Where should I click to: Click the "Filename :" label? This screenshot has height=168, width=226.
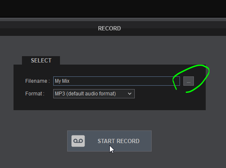pyautogui.click(x=38, y=81)
